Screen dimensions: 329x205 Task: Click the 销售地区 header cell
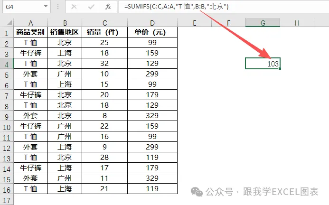(65, 32)
